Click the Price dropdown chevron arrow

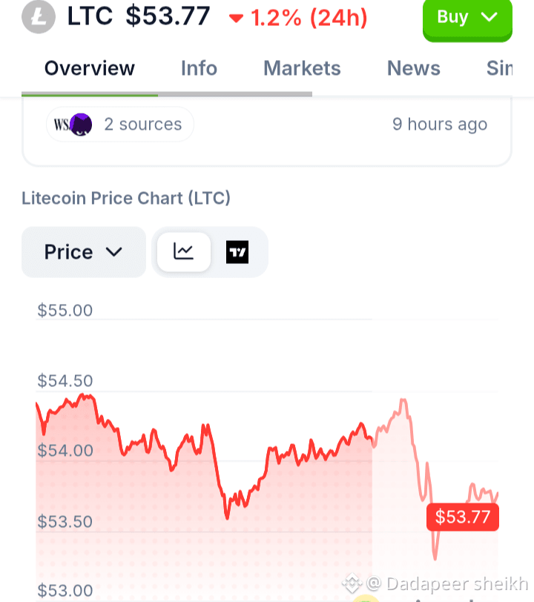pos(114,252)
